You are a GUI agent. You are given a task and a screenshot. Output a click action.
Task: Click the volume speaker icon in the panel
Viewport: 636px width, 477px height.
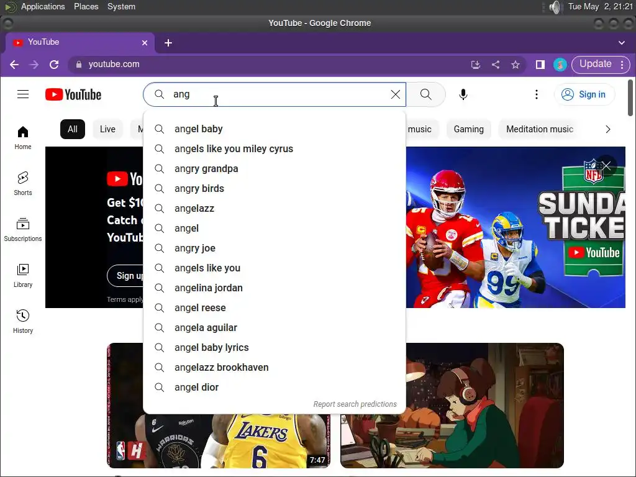pyautogui.click(x=555, y=7)
